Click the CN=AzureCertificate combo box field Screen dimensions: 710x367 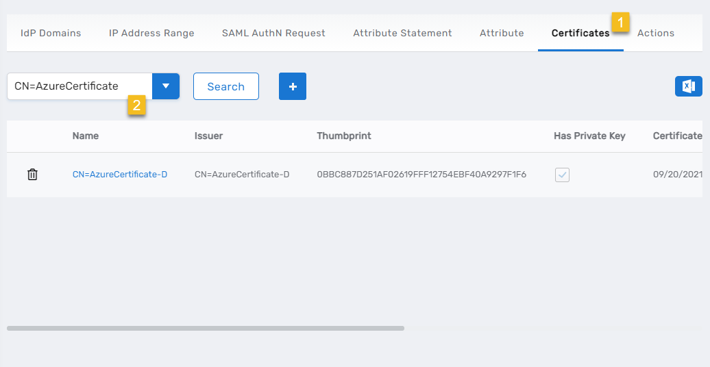click(79, 86)
